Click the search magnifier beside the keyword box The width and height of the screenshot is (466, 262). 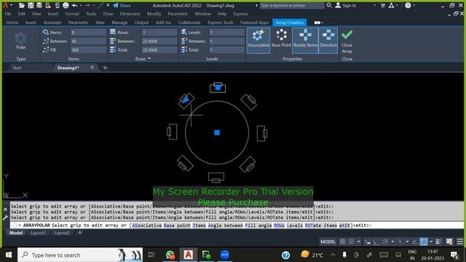point(329,5)
